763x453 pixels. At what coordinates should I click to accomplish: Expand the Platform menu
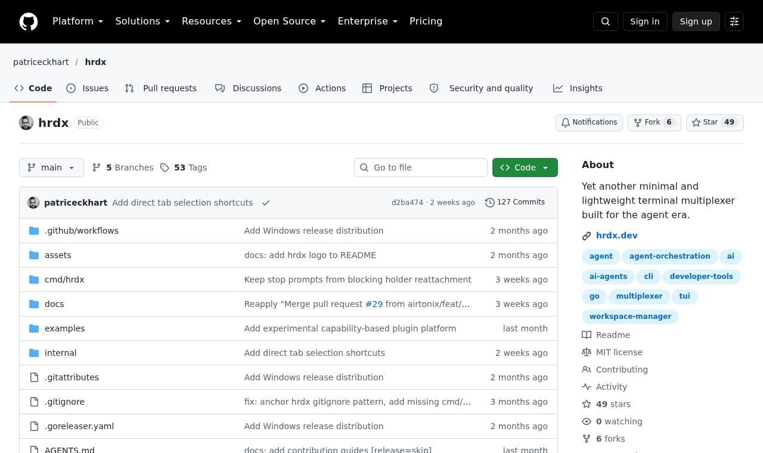pyautogui.click(x=77, y=21)
